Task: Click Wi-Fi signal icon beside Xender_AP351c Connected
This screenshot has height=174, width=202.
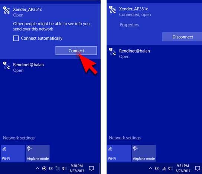Action: [x=113, y=10]
